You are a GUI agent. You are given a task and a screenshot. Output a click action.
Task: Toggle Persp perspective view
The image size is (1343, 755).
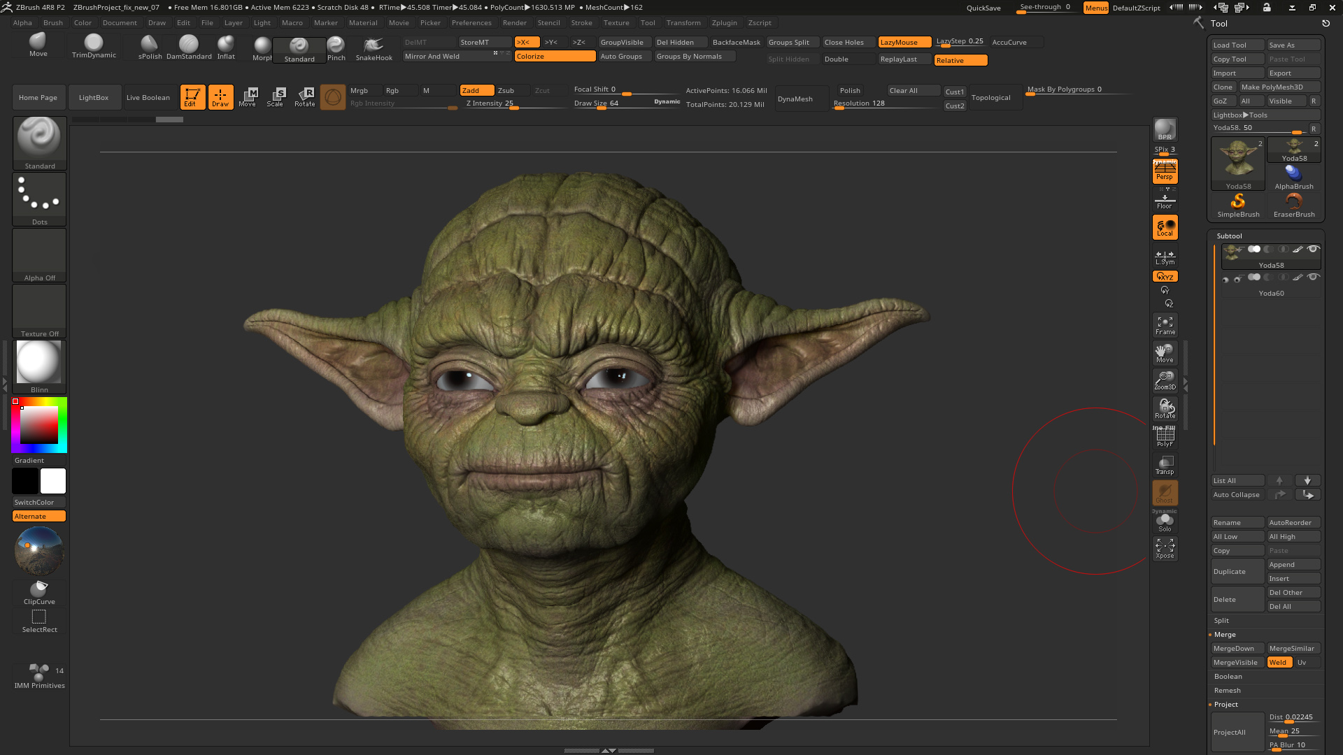click(x=1165, y=171)
